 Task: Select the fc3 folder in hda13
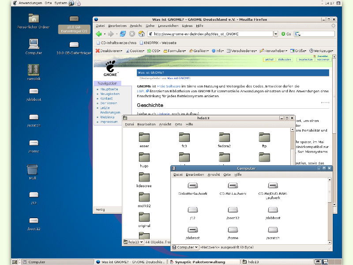(184, 140)
